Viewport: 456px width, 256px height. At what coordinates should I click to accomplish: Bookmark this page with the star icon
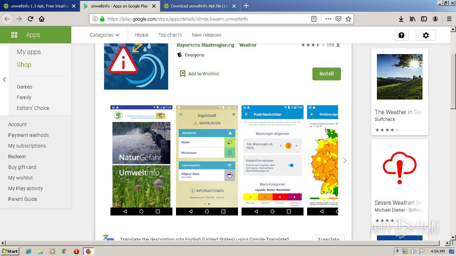pyautogui.click(x=348, y=19)
